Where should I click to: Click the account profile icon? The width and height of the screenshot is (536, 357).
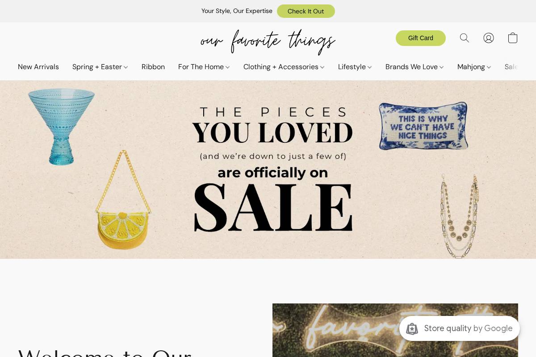pos(489,38)
